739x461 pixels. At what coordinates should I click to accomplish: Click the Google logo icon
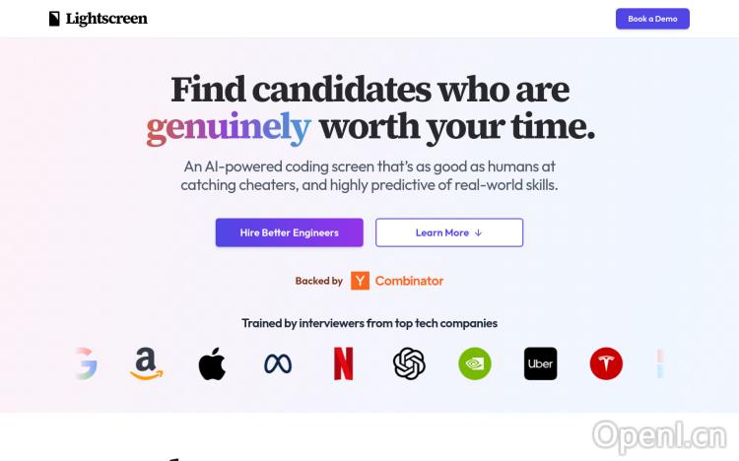click(88, 363)
